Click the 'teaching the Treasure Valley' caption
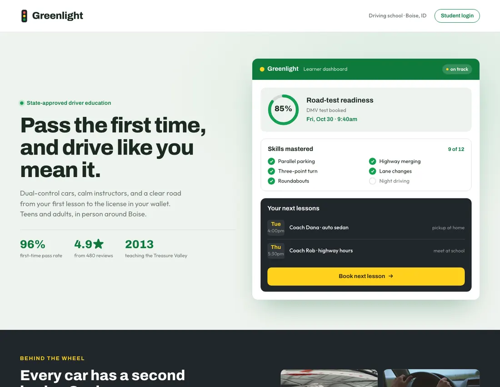The height and width of the screenshot is (387, 500). pyautogui.click(x=156, y=256)
